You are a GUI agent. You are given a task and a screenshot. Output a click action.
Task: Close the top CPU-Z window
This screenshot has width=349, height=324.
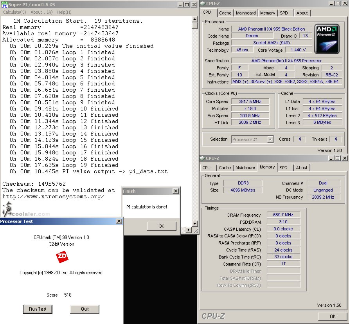click(345, 4)
